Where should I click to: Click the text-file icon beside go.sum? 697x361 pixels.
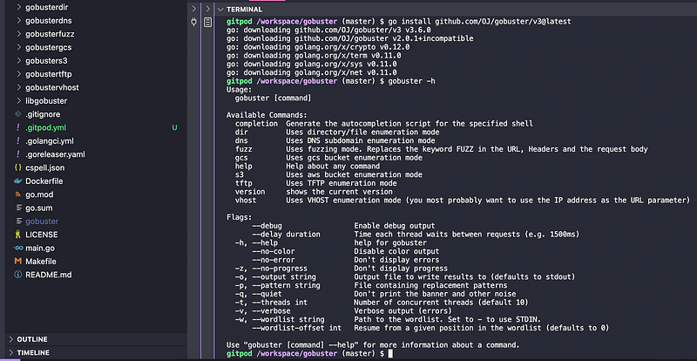pyautogui.click(x=17, y=208)
